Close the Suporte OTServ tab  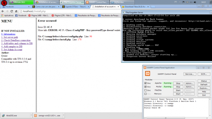[88, 7]
